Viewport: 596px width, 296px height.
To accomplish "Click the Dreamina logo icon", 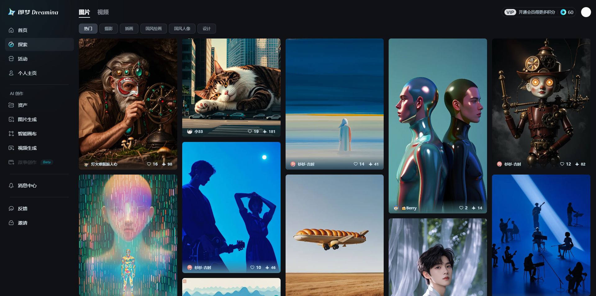I will pyautogui.click(x=11, y=12).
